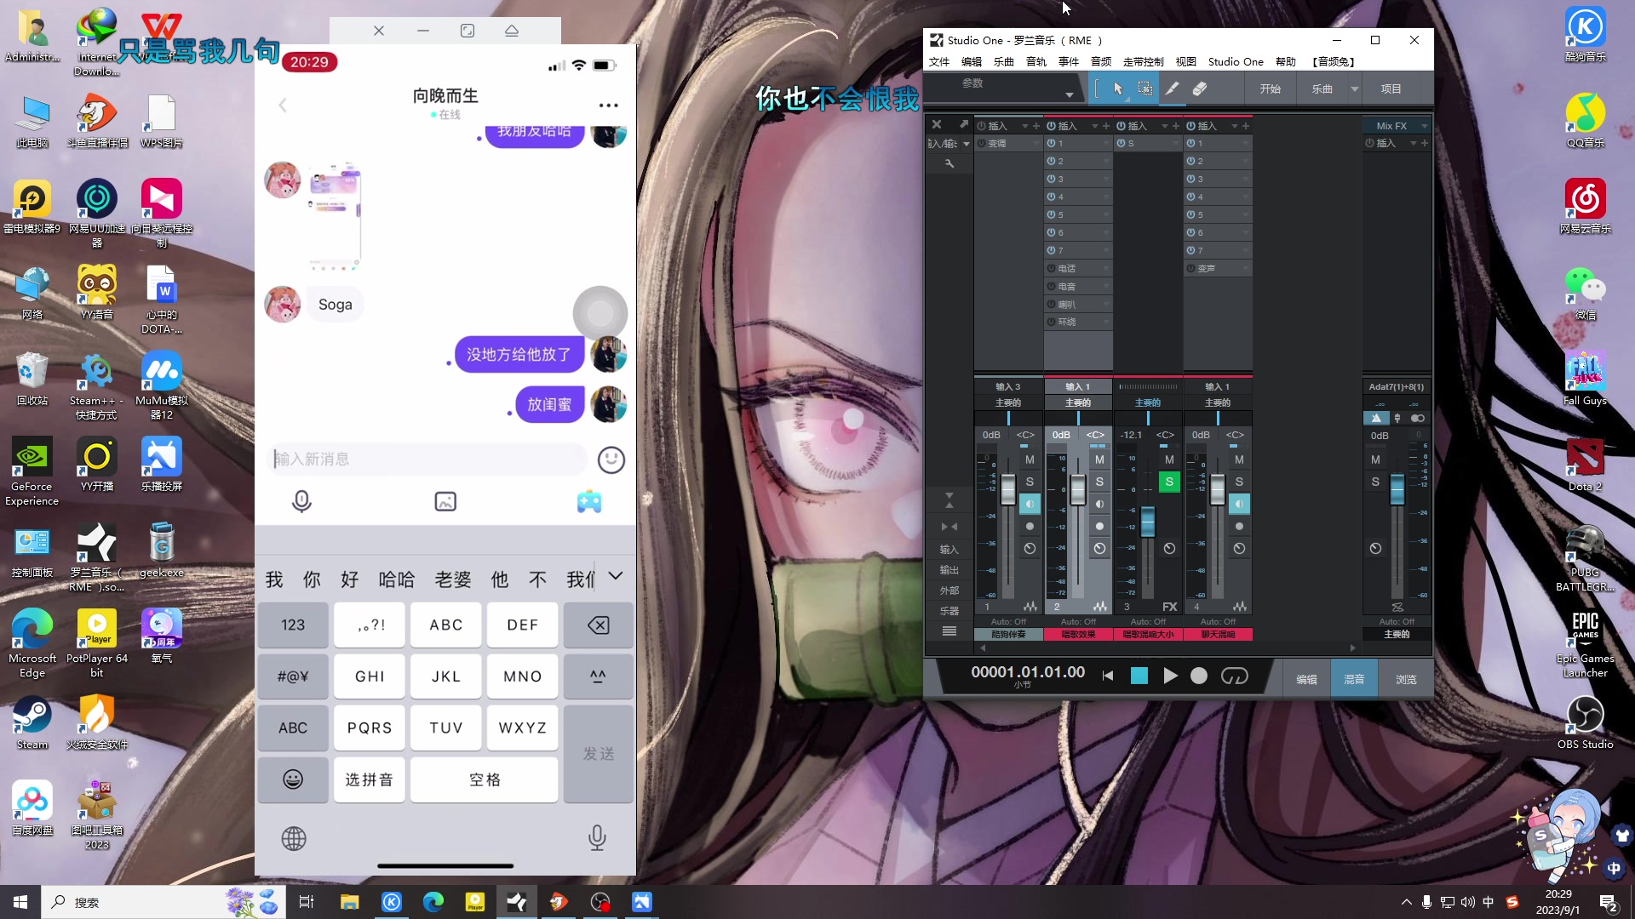Open Steam desktop shortcut
The width and height of the screenshot is (1635, 919).
pyautogui.click(x=32, y=722)
